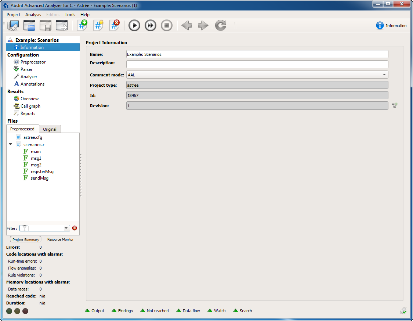Show the results Overview
The width and height of the screenshot is (413, 321).
pyautogui.click(x=29, y=99)
